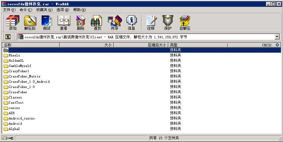Click the 注释 (Comment) toolbar icon

pos(151,23)
